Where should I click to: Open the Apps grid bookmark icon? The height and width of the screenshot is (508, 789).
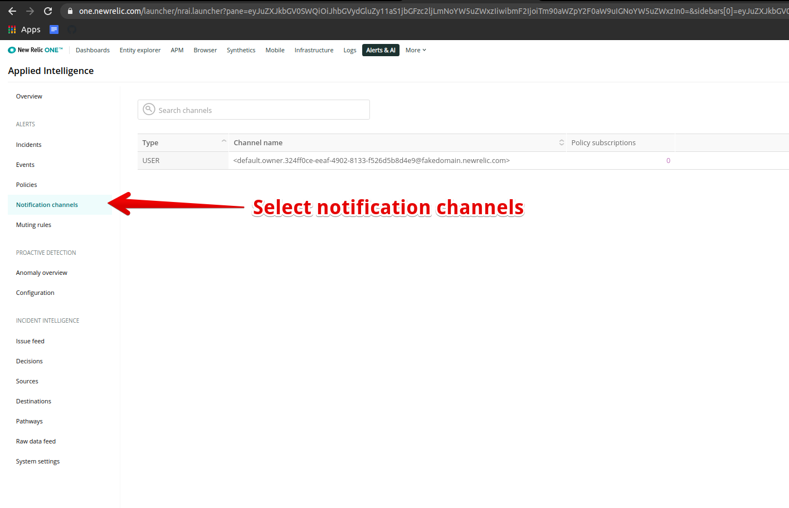12,29
